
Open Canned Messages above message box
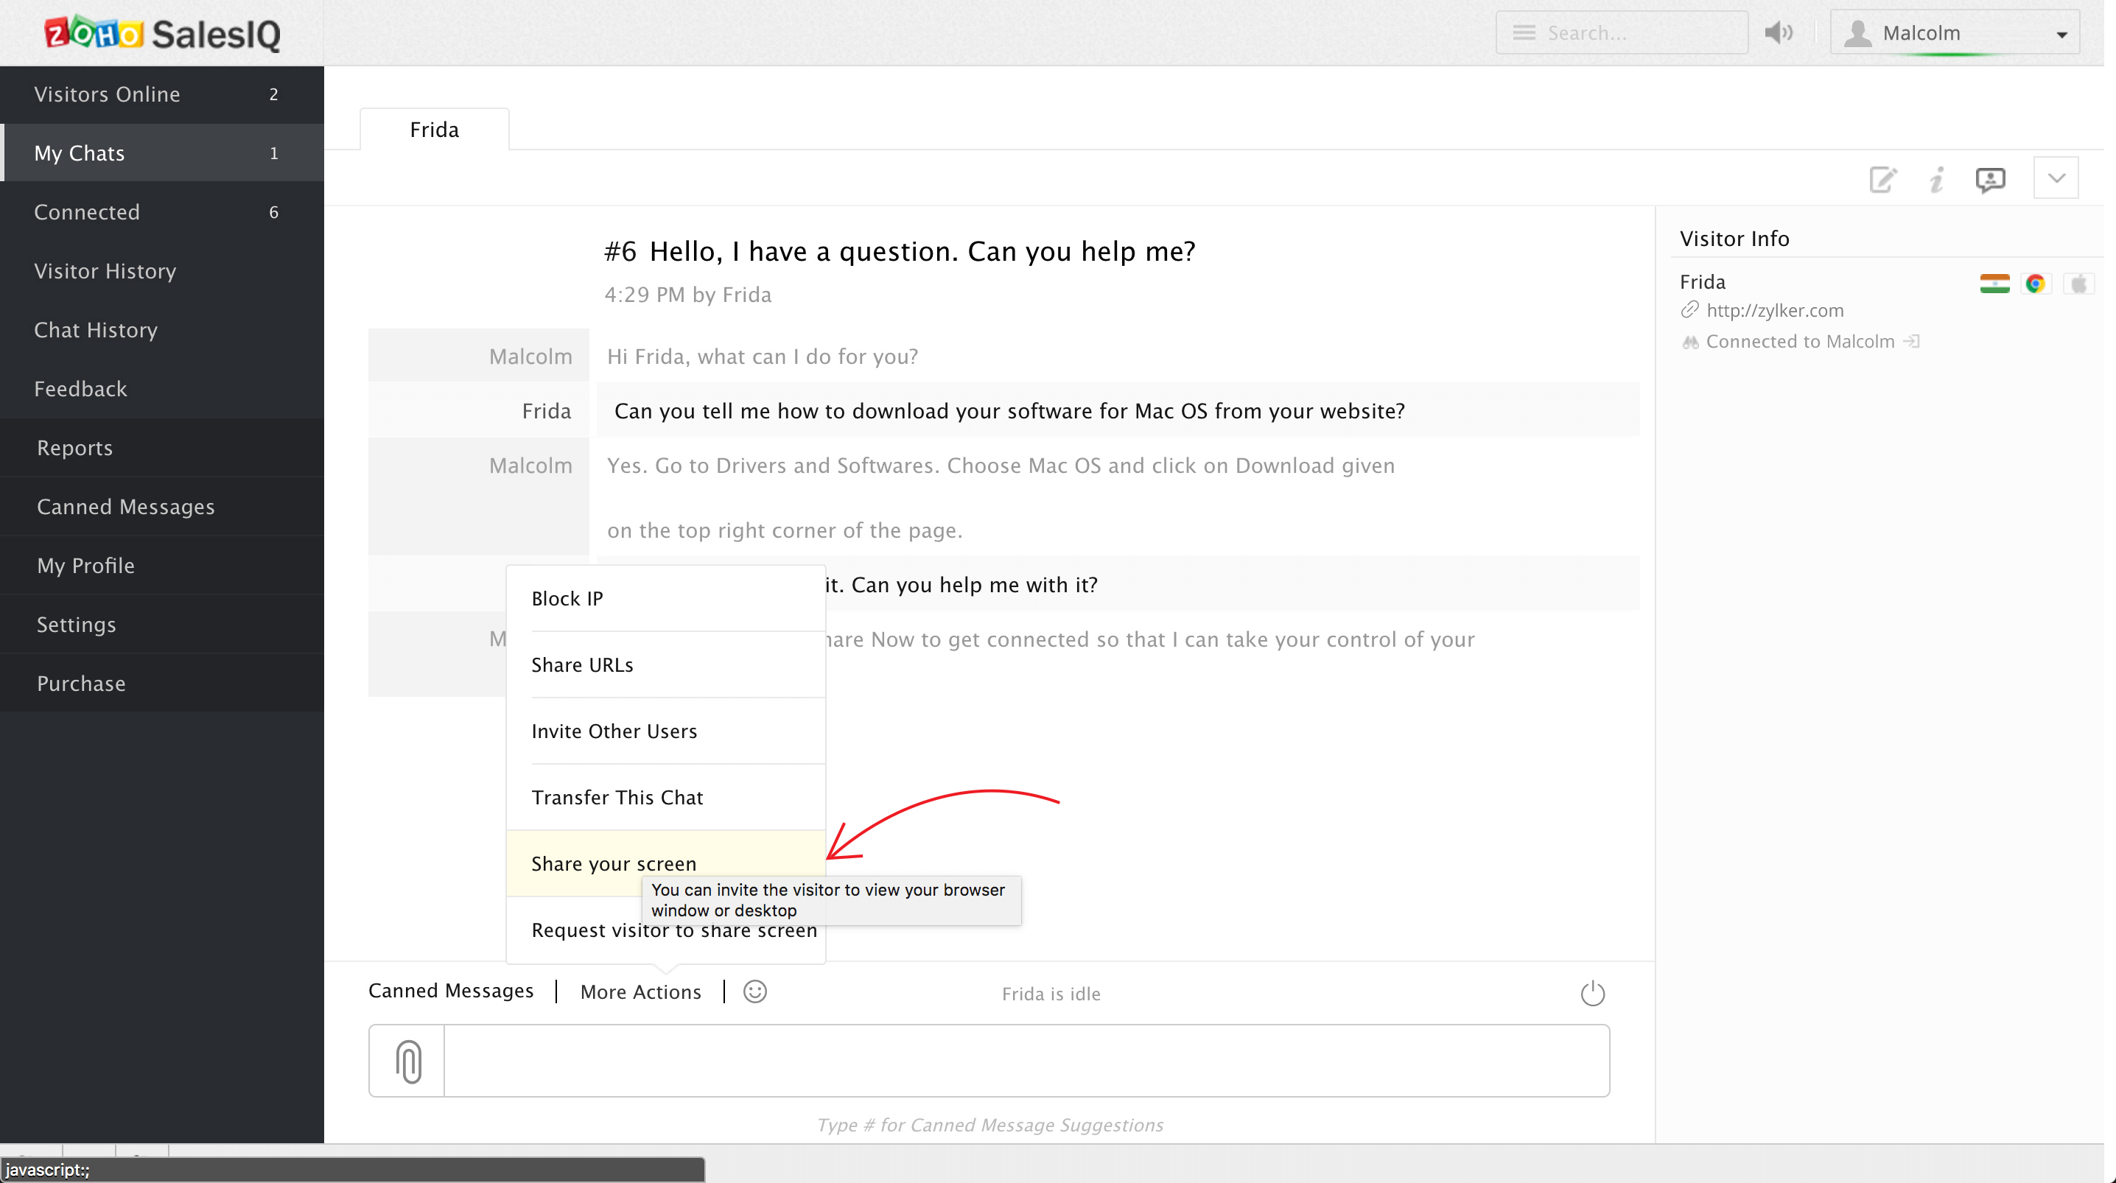pyautogui.click(x=451, y=991)
